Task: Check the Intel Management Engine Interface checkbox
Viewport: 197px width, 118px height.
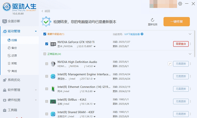Action: pyautogui.click(x=47, y=76)
